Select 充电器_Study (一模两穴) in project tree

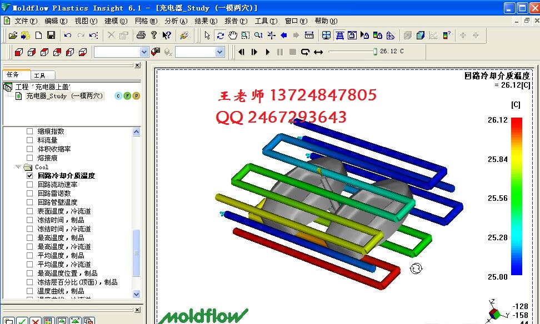[64, 96]
